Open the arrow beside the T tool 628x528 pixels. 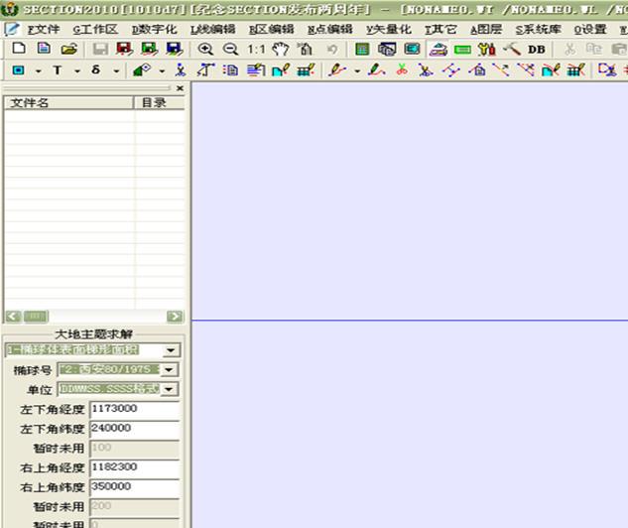(x=75, y=70)
